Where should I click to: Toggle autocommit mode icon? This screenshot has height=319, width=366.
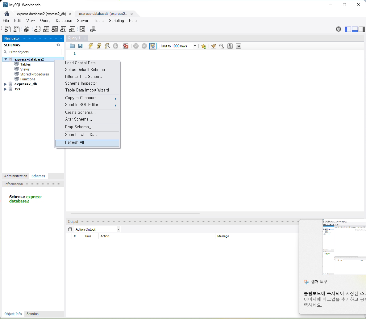pos(153,46)
